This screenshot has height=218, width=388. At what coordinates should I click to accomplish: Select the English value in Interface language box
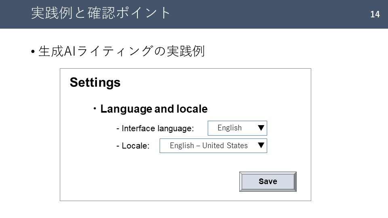click(x=230, y=128)
